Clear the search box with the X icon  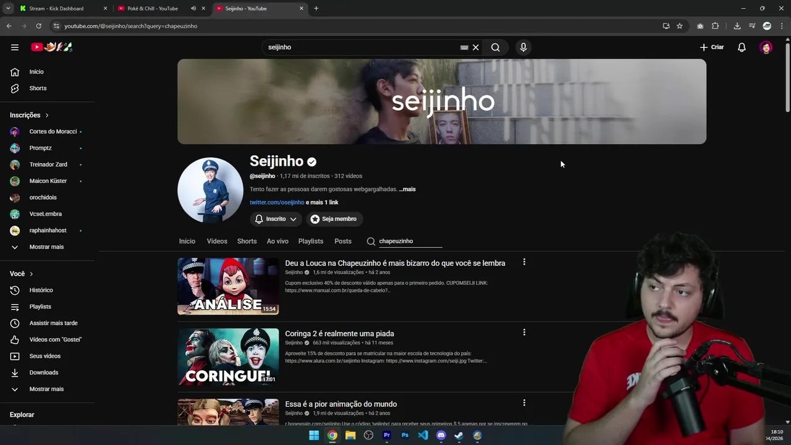tap(476, 47)
